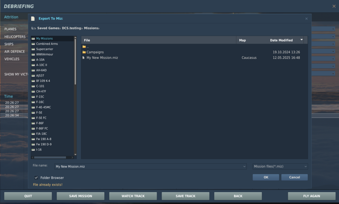Click the drive icon beside Supercarrier

pos(33,49)
